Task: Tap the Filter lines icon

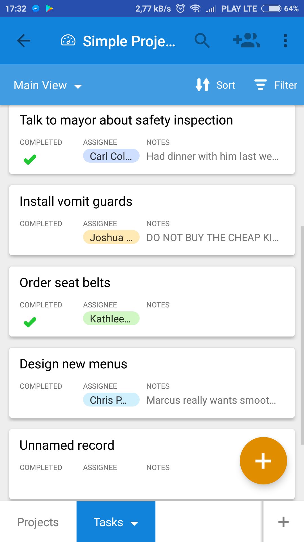Action: pyautogui.click(x=260, y=85)
